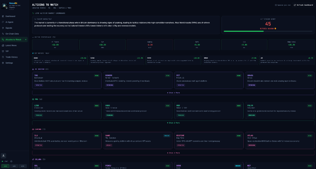Viewport: 316px width, 169px height.
Task: Click the DeFi +5.4% sector tile
Action: point(197,45)
